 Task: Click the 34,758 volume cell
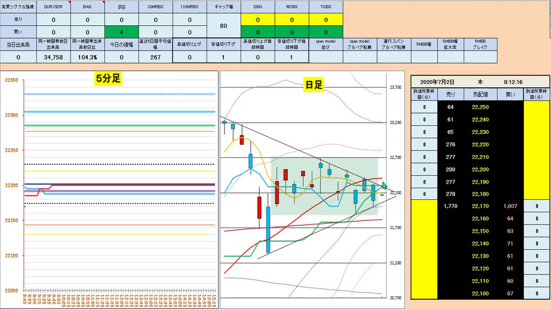[53, 57]
